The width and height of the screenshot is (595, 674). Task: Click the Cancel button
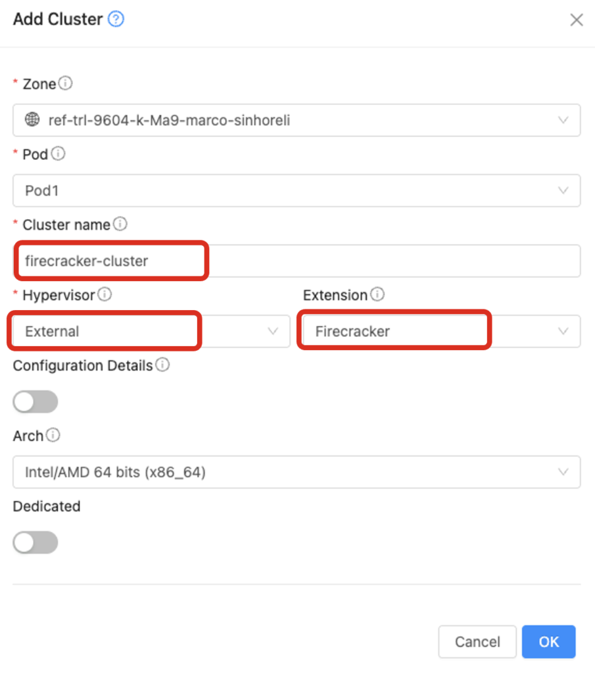point(477,642)
